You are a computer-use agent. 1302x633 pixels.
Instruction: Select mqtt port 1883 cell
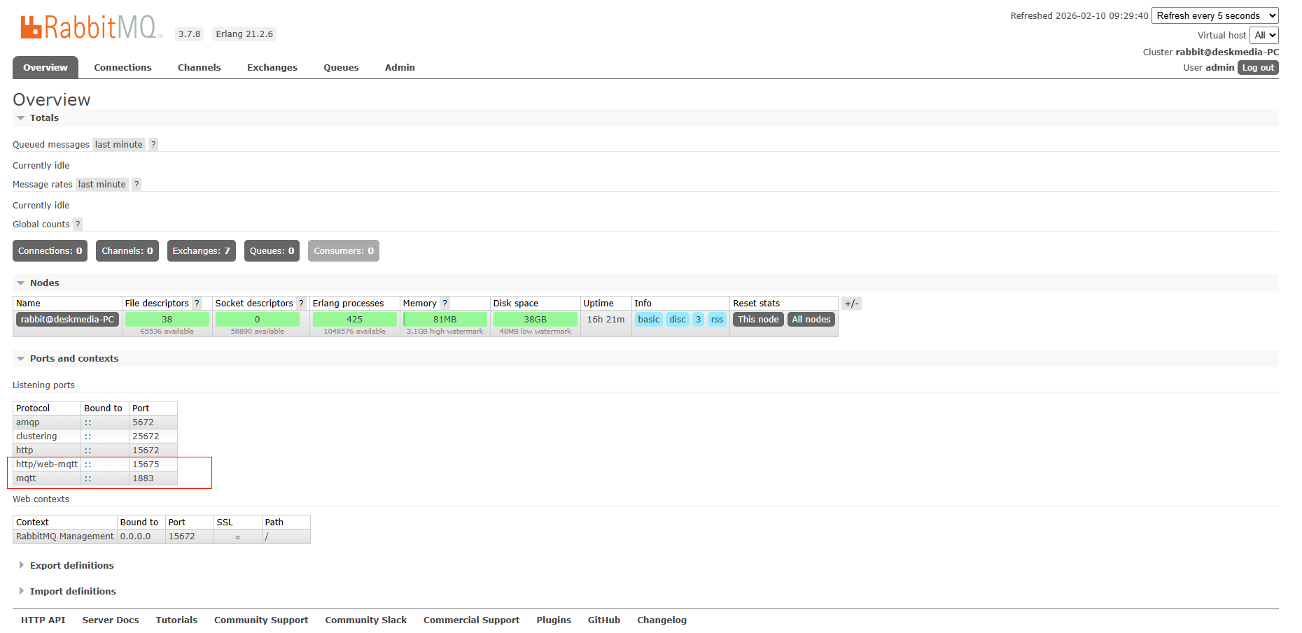pyautogui.click(x=153, y=478)
